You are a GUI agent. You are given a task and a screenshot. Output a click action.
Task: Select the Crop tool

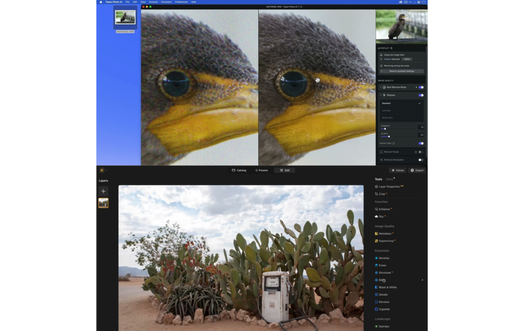coord(381,194)
